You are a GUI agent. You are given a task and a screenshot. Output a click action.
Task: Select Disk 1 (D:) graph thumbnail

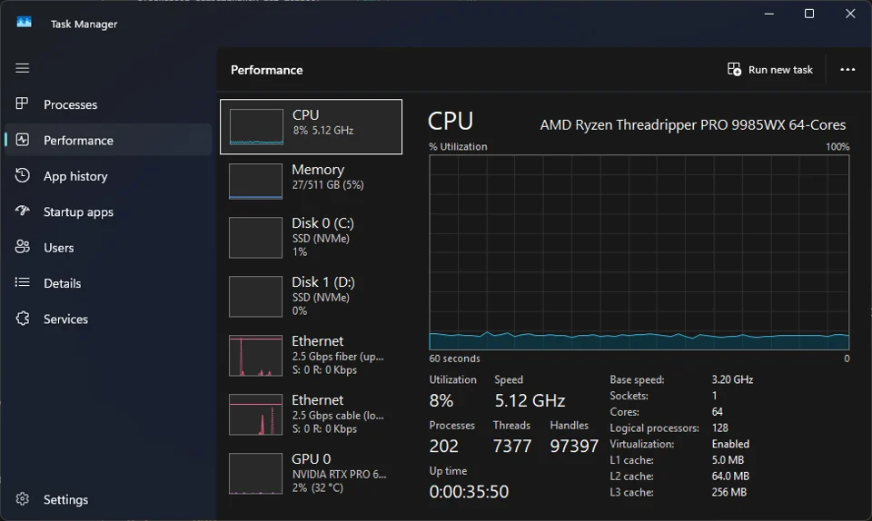click(256, 297)
